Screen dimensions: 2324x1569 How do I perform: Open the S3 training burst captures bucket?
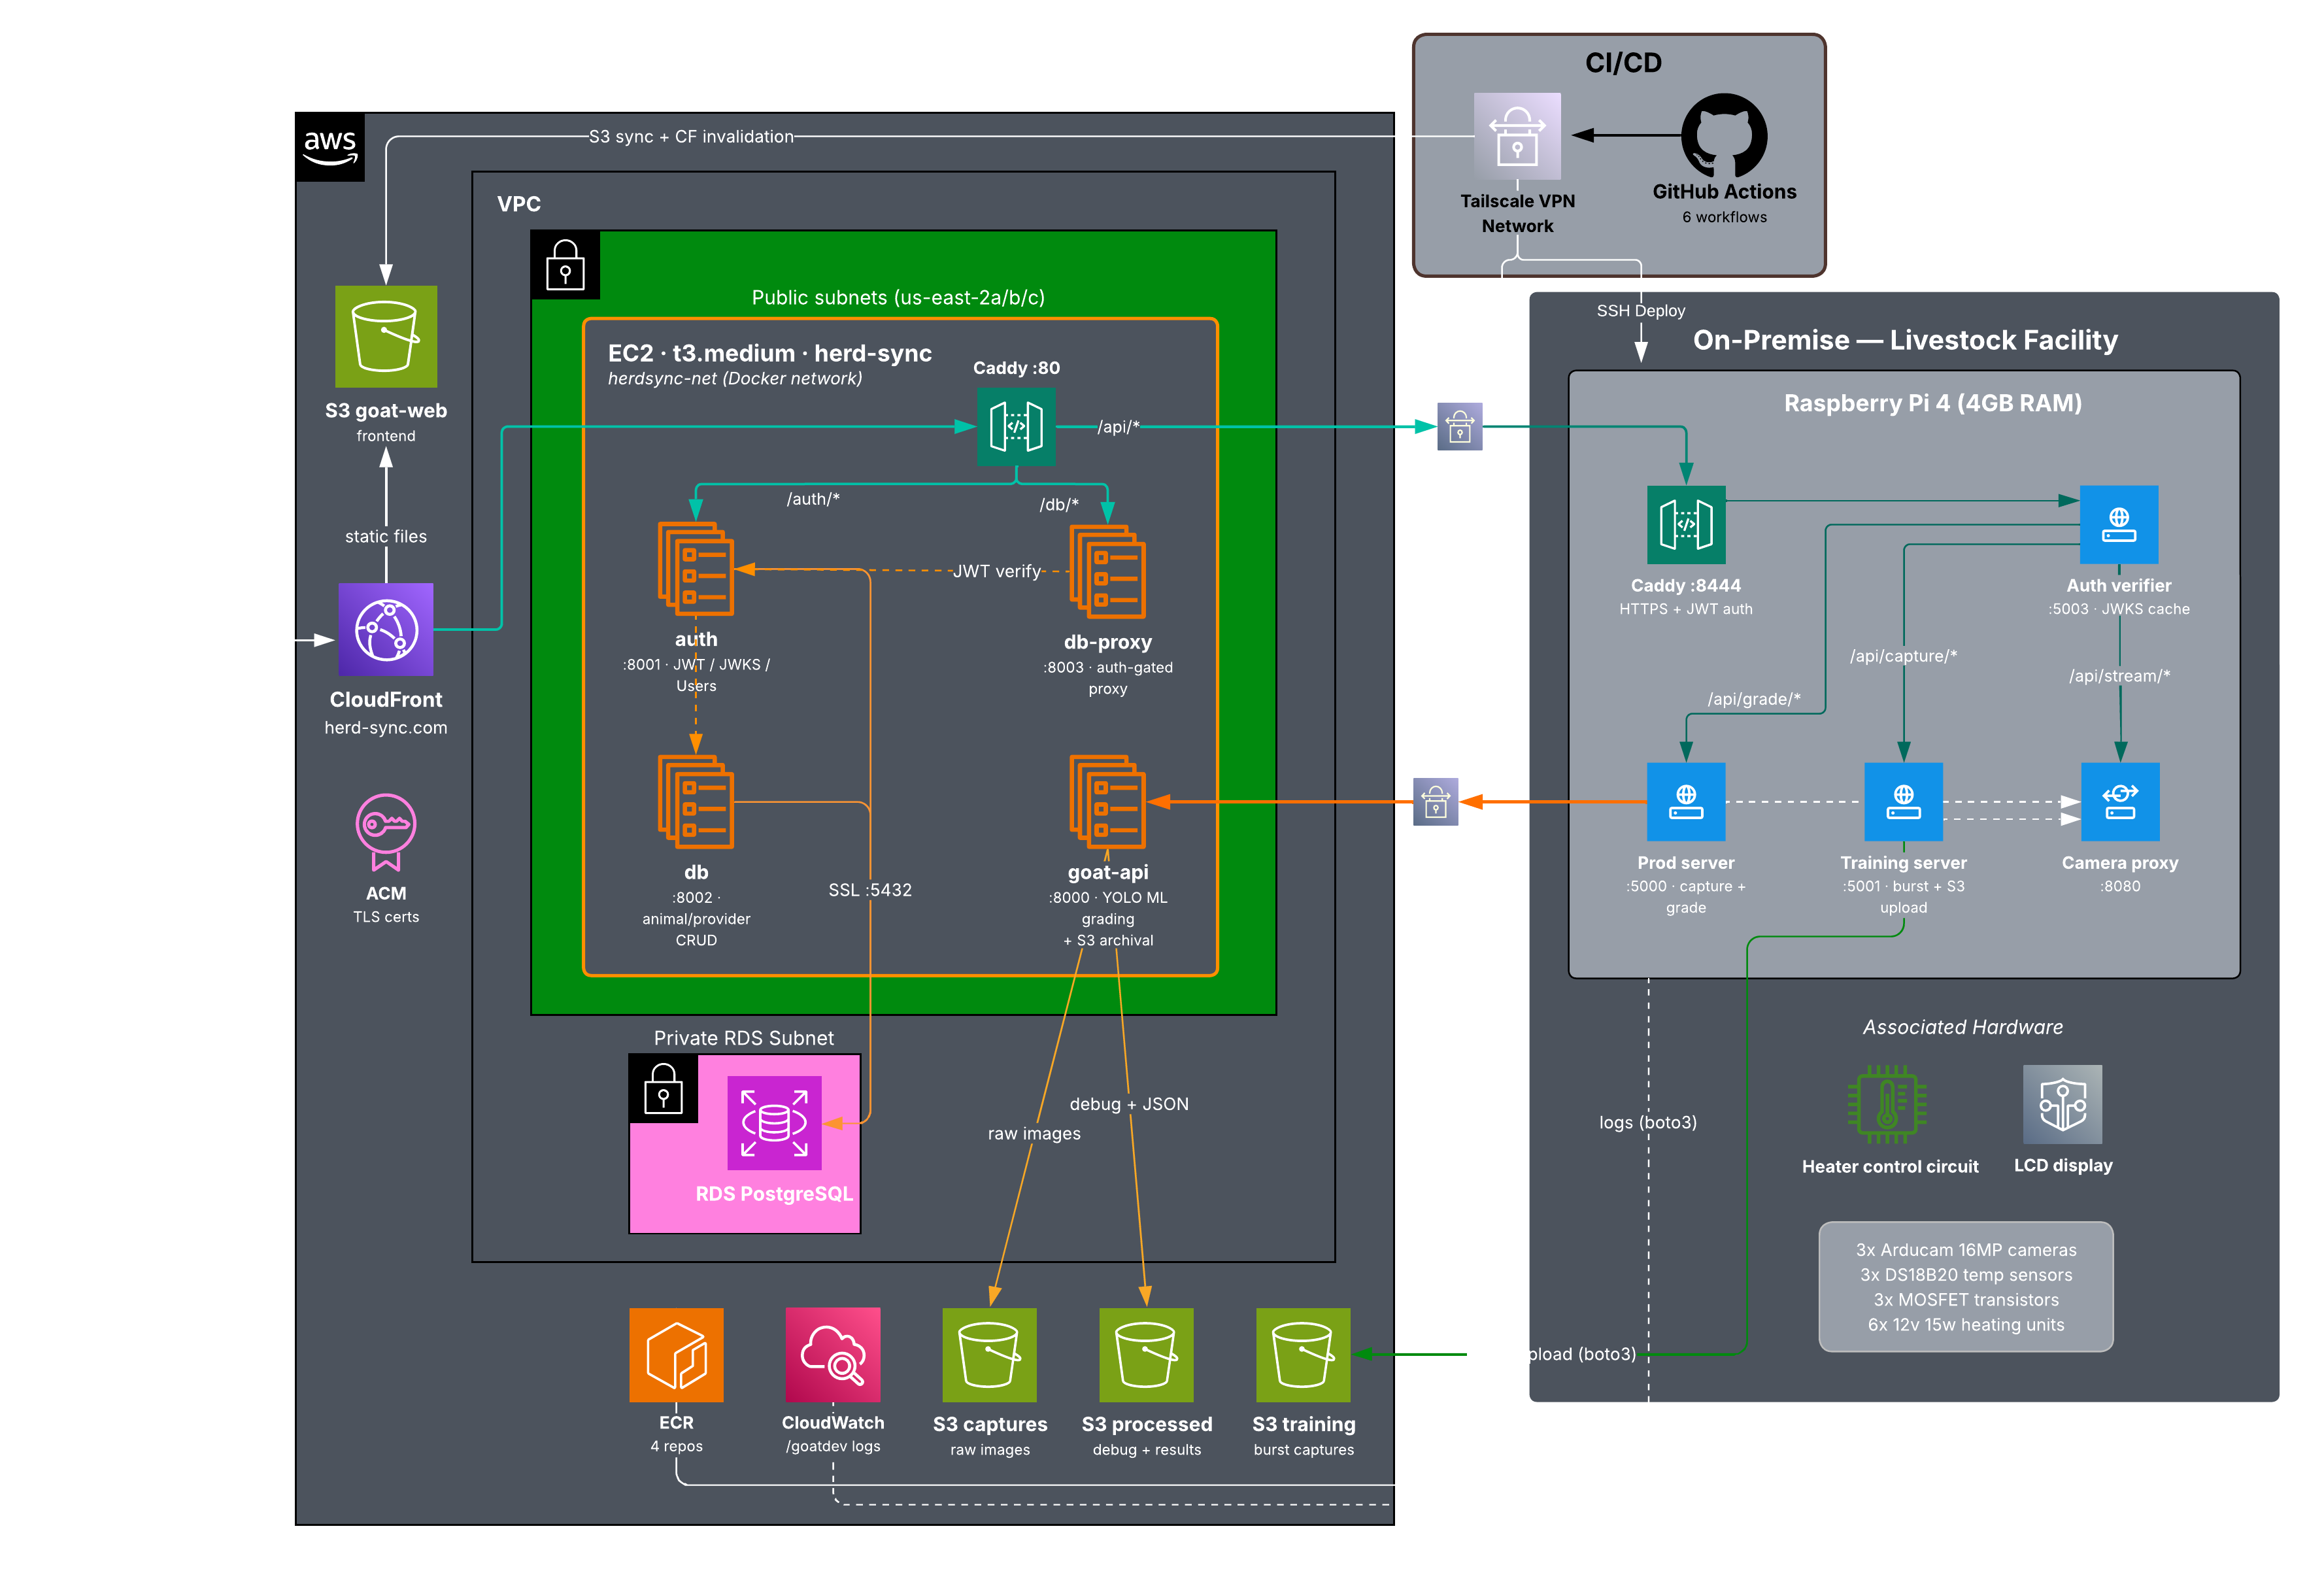(1303, 1356)
